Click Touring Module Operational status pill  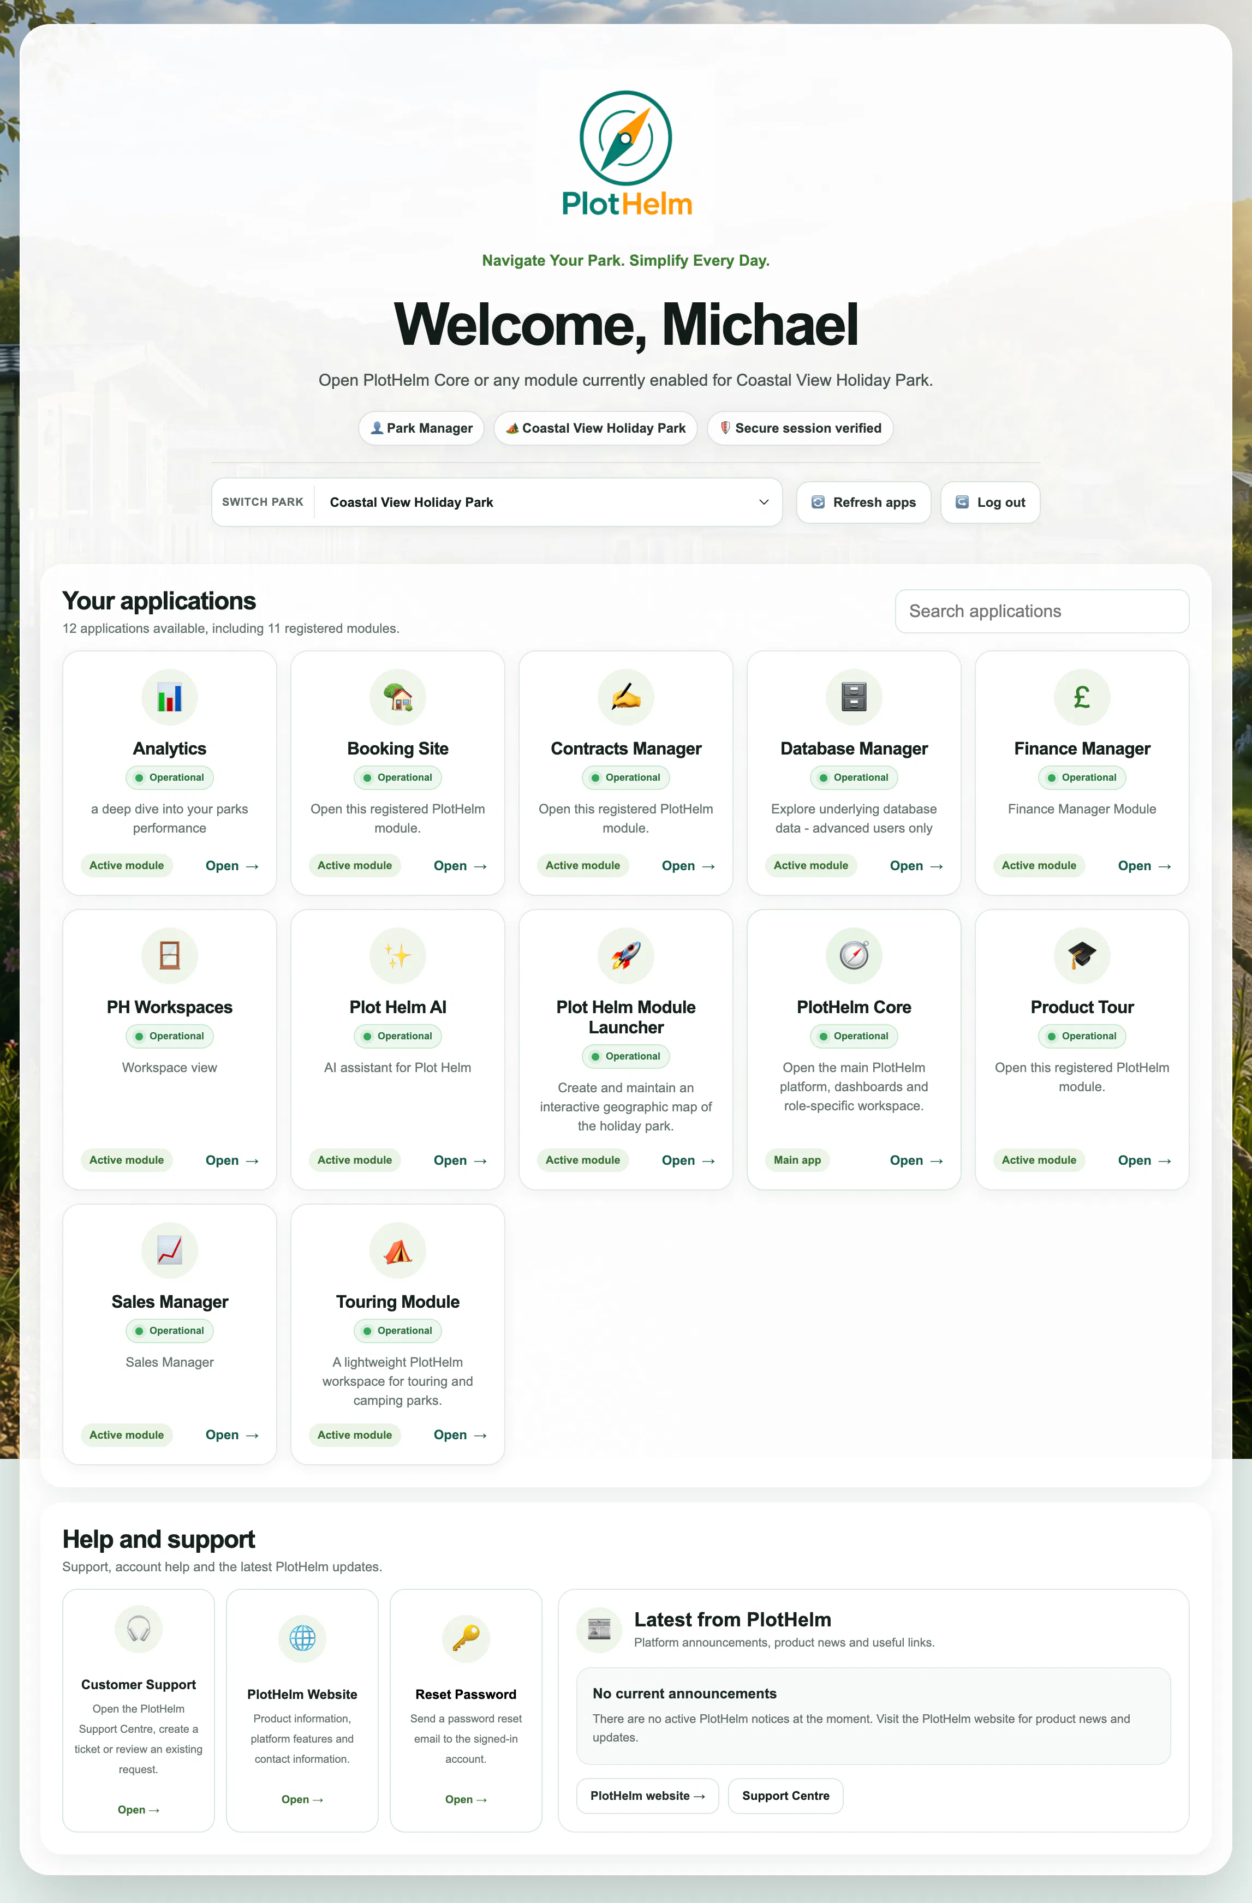[x=398, y=1331]
